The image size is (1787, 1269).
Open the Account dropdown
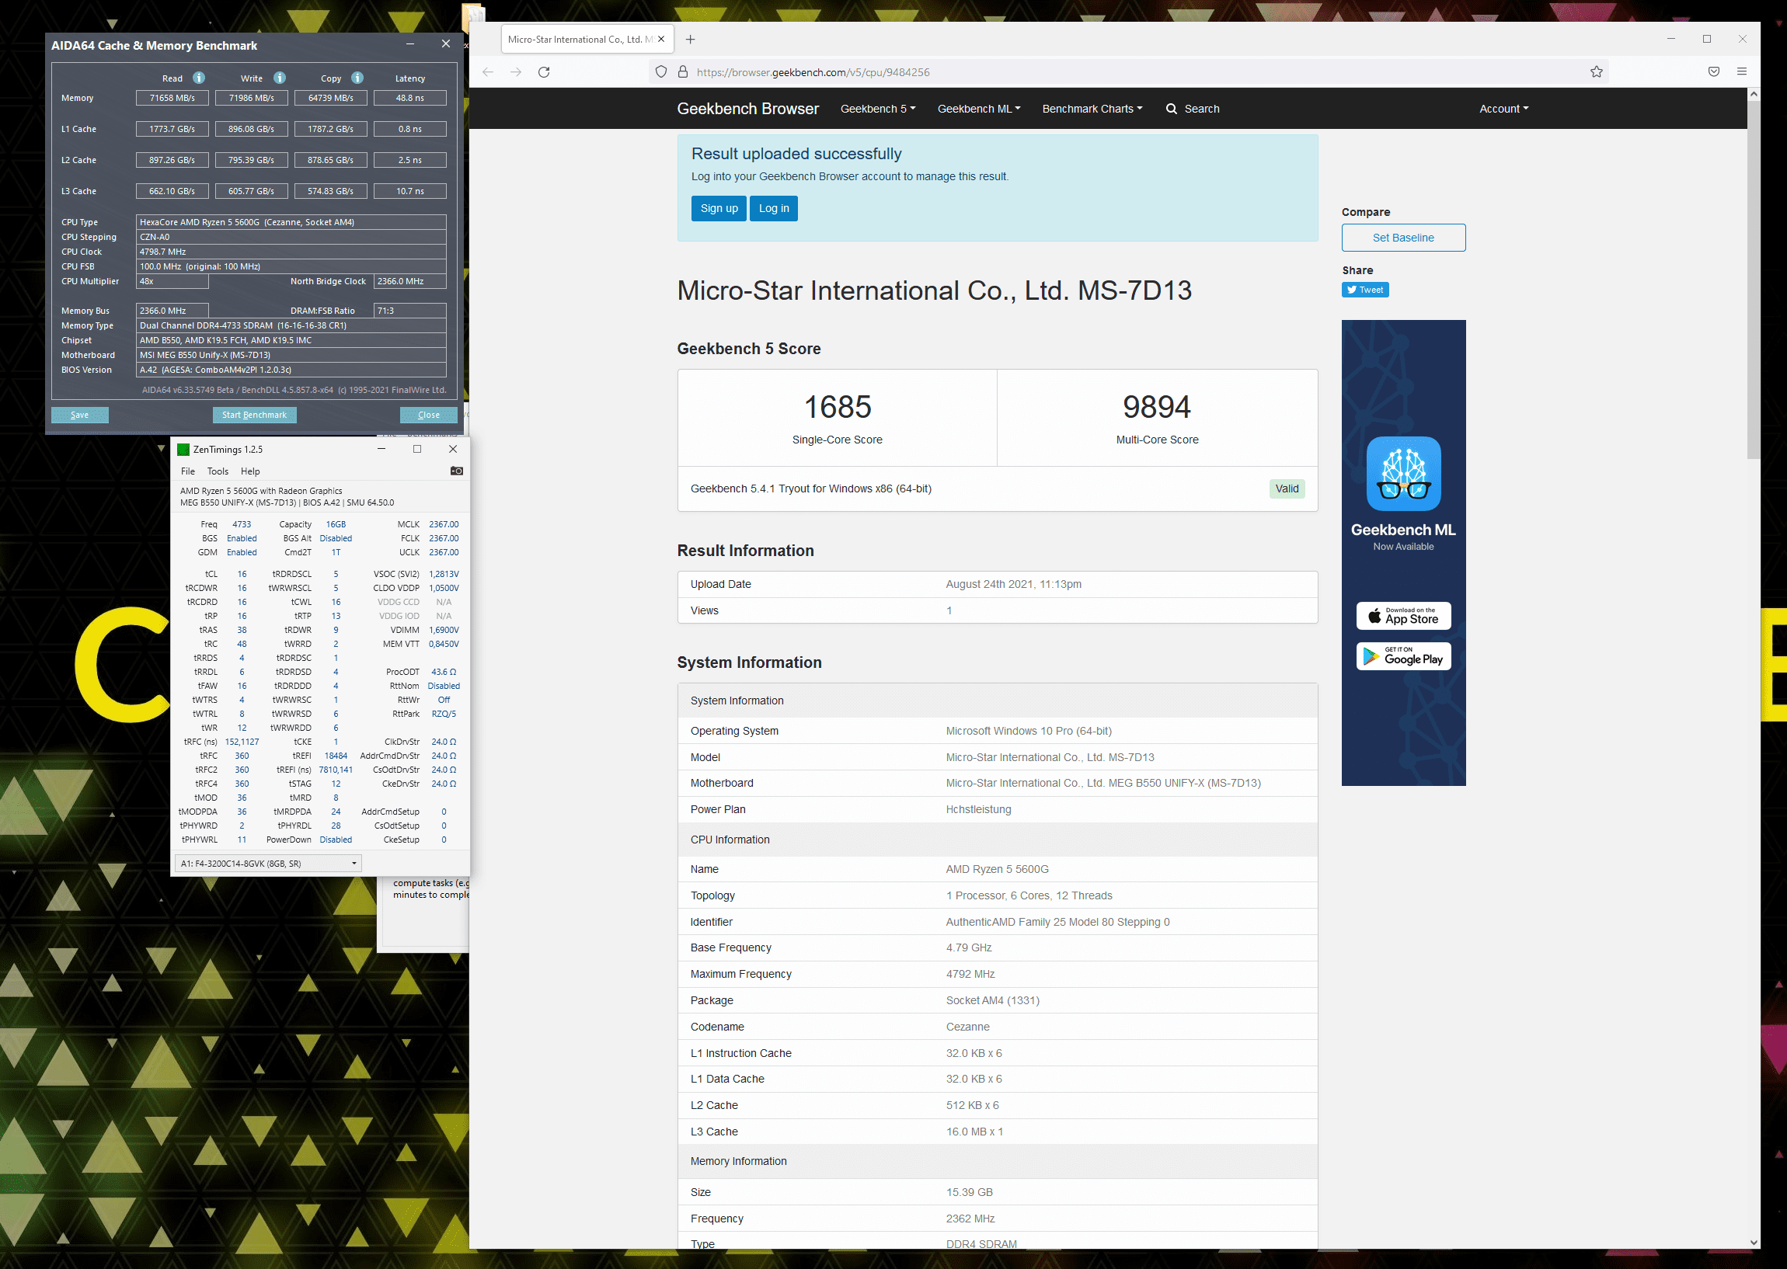point(1503,109)
